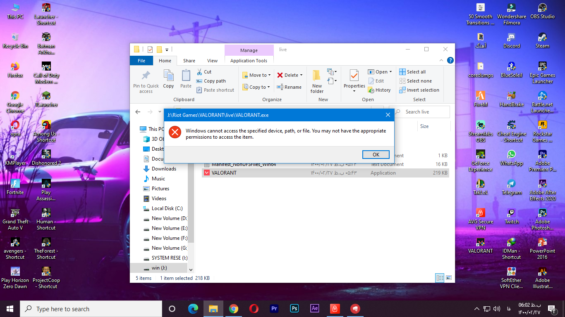Click Select all in ribbon
The width and height of the screenshot is (565, 317).
tap(412, 72)
